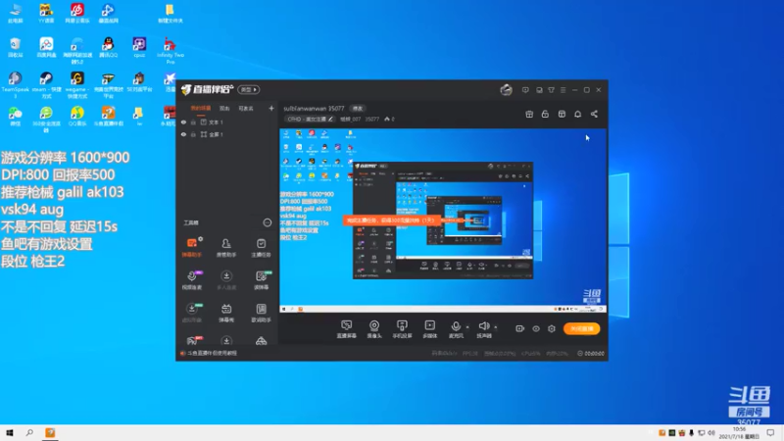The image size is (784, 441).
Task: Edit the category pill with pencil icon
Action: (x=310, y=119)
